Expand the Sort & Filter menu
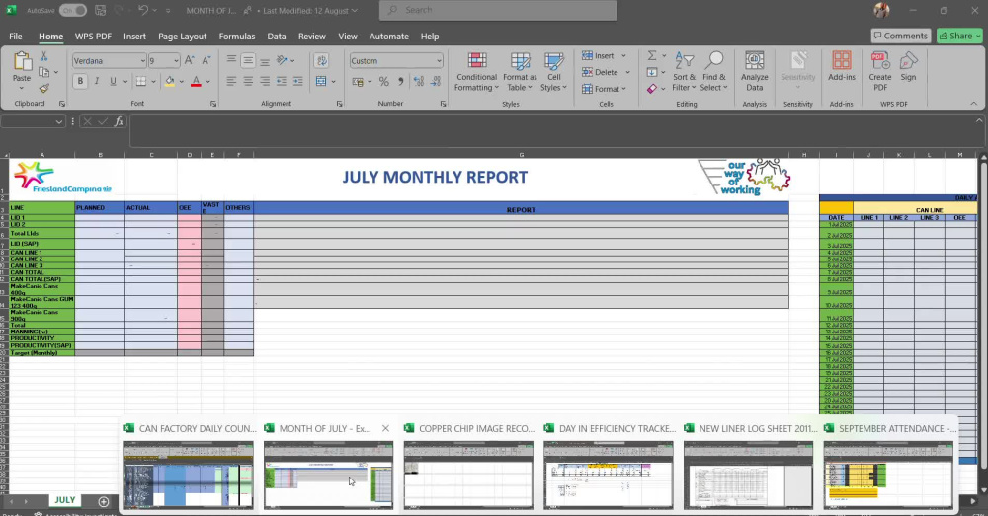Screen dimensions: 988x516 (x=684, y=72)
